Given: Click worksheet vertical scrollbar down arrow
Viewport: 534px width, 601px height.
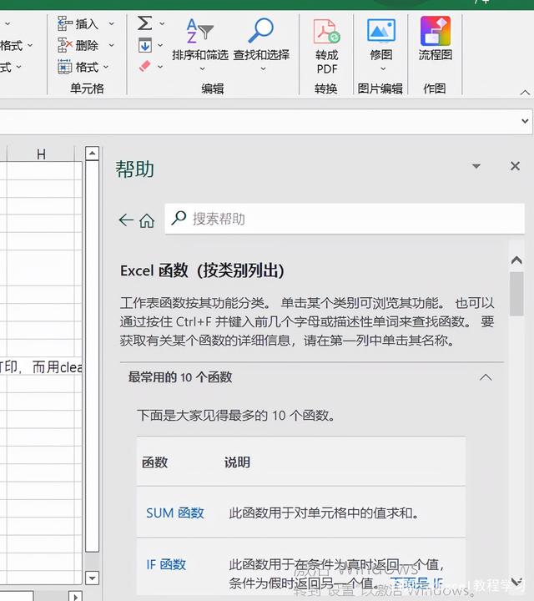Looking at the screenshot, I should (x=92, y=578).
